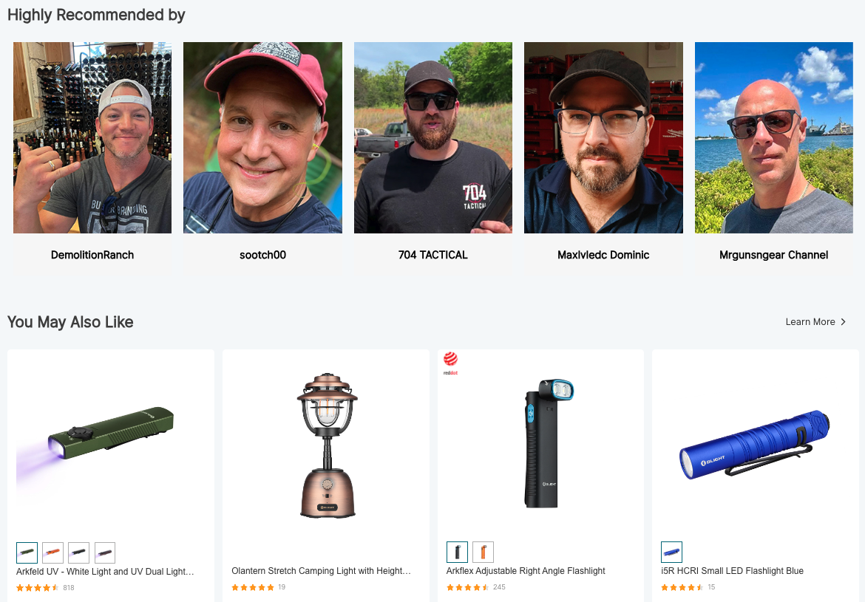View the blue i5R HCRI flashlight image
Screen dimensions: 865x602
[756, 445]
